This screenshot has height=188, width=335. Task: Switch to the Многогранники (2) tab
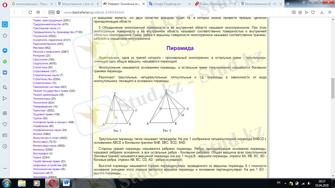[261, 4]
